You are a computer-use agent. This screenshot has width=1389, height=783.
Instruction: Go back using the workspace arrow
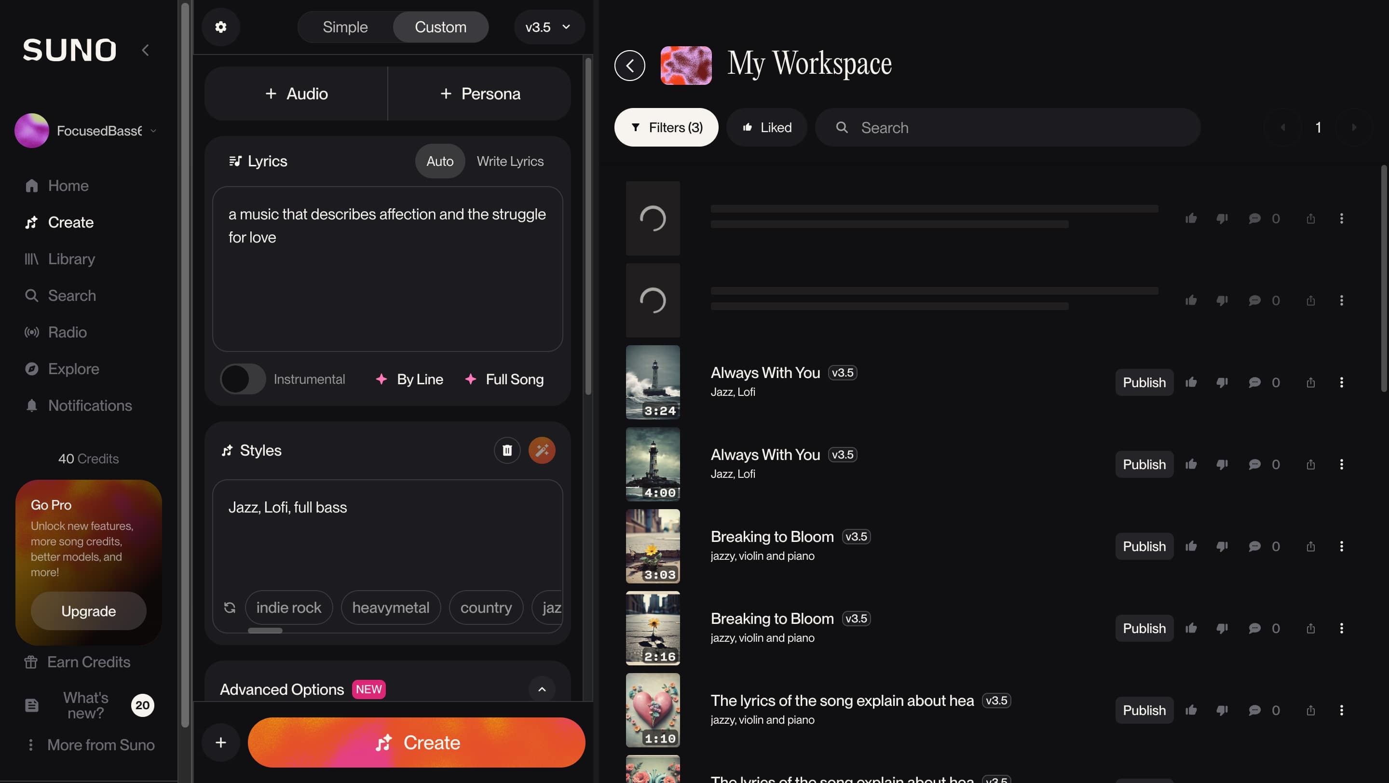coord(629,66)
